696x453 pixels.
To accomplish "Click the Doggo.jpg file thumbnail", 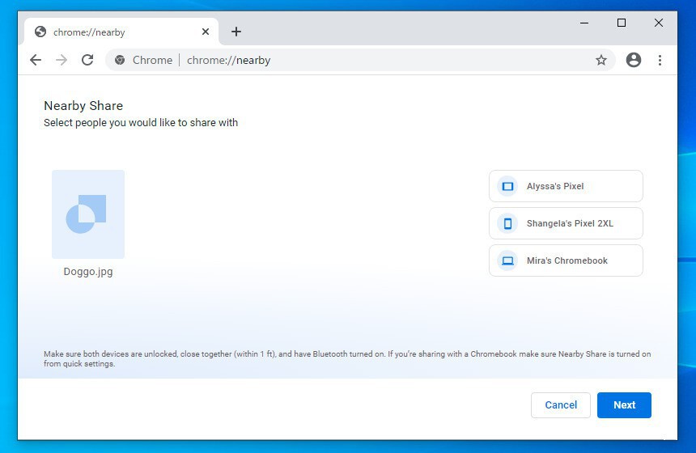I will coord(88,214).
